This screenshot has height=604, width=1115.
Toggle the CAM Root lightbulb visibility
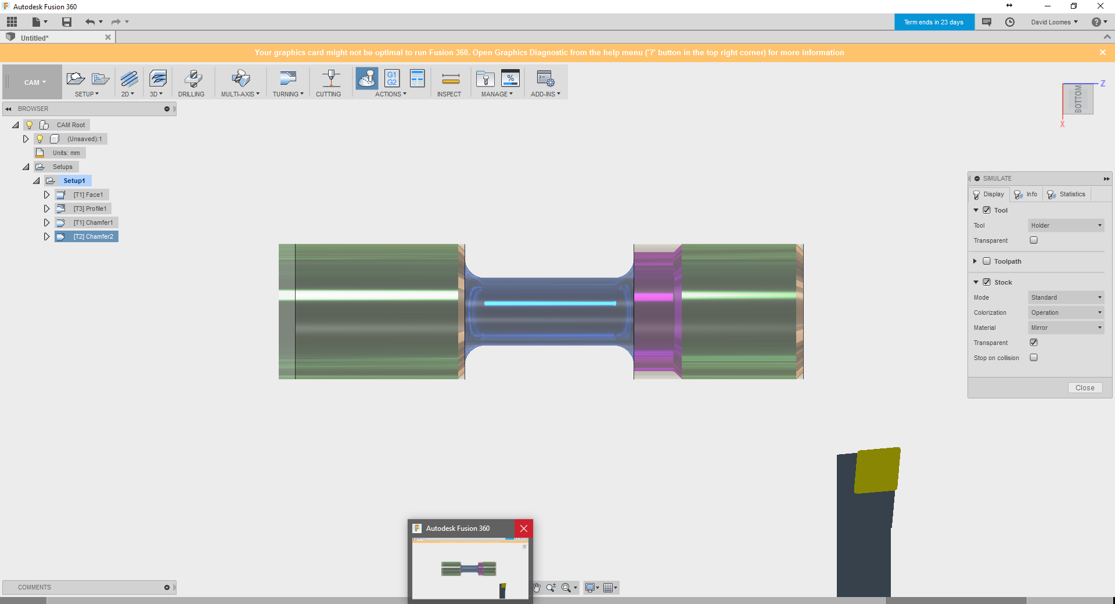29,125
